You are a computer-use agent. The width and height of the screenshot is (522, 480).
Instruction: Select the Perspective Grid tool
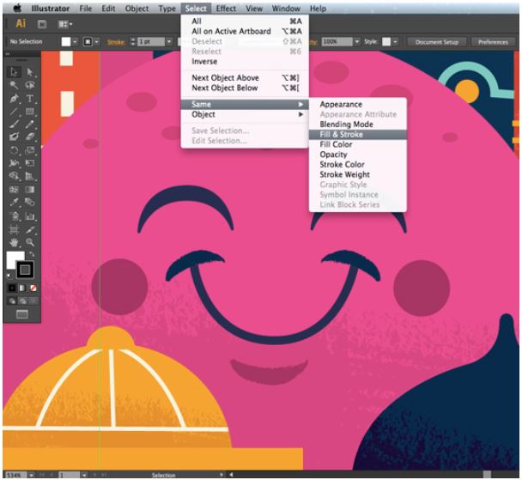point(30,176)
